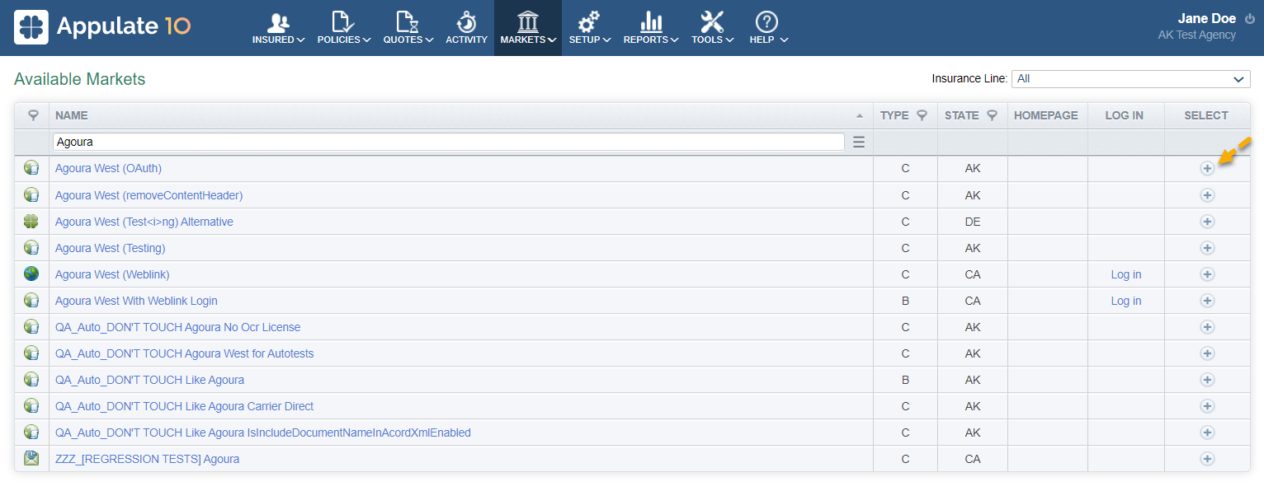This screenshot has width=1264, height=491.
Task: Add the Agoura No Ocr License market
Action: (1207, 327)
